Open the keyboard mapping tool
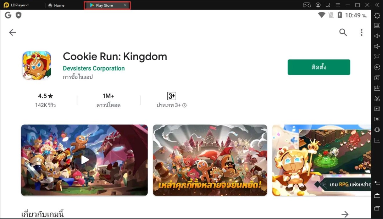The image size is (383, 219). [377, 26]
